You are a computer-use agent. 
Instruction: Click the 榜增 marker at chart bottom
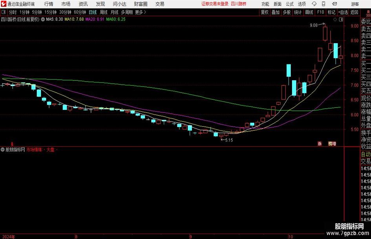pyautogui.click(x=332, y=144)
